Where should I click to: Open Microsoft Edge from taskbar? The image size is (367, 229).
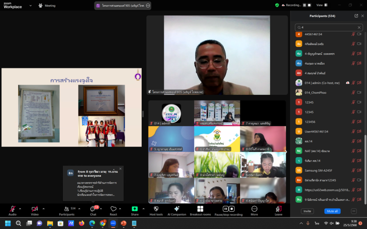pyautogui.click(x=92, y=224)
